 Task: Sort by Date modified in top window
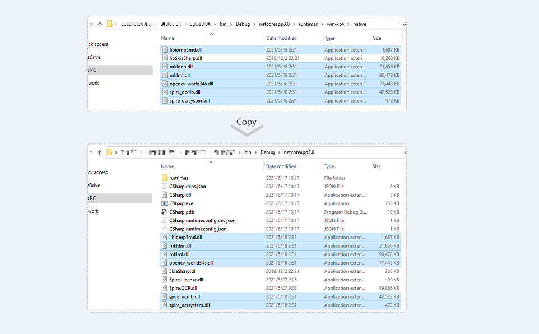[x=281, y=38]
